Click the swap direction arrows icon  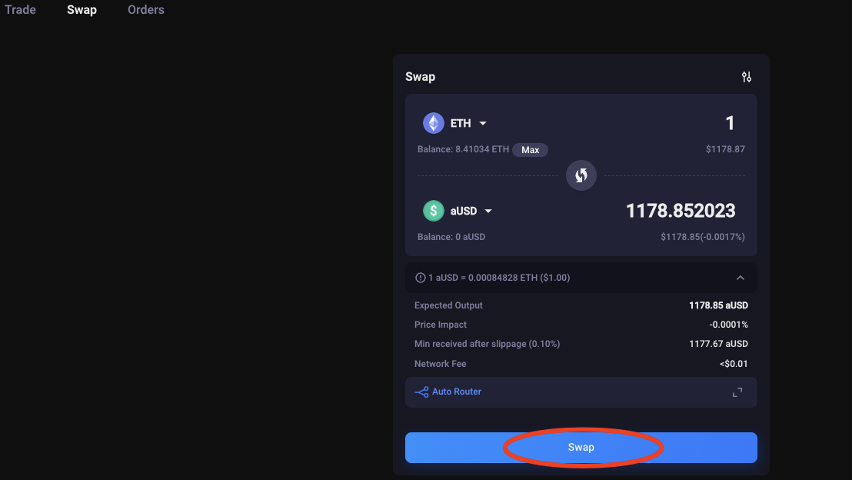pos(581,175)
